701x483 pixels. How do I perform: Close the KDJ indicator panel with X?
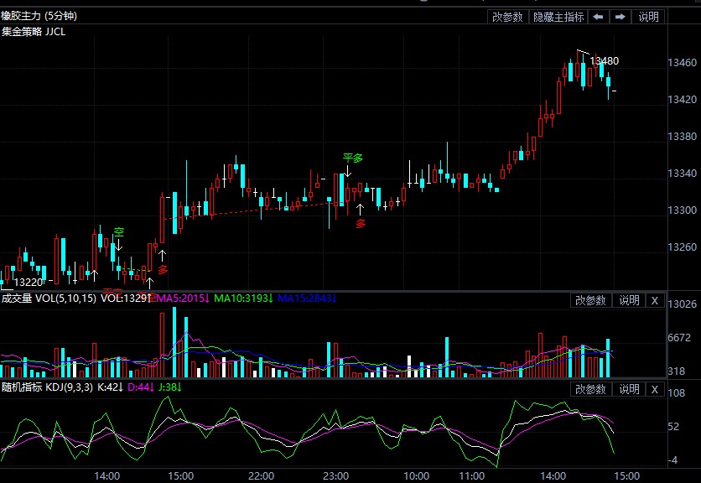[x=655, y=389]
